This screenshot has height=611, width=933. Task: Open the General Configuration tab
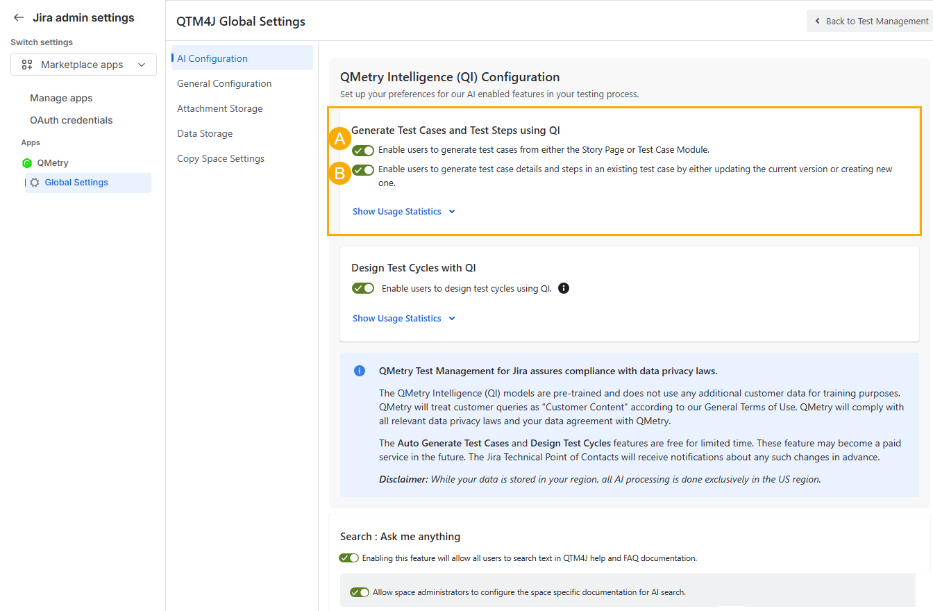click(224, 83)
